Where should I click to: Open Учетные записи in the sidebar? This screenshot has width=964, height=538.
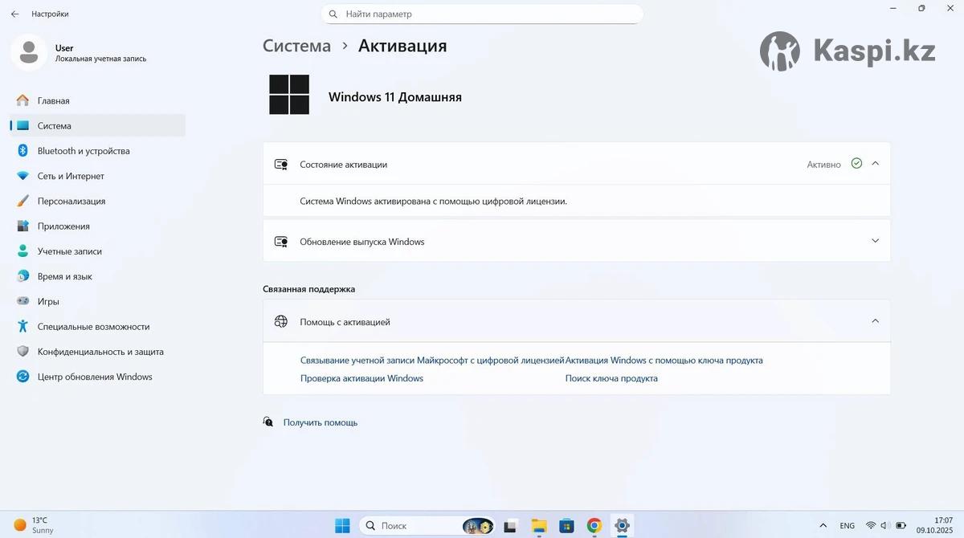pos(69,251)
